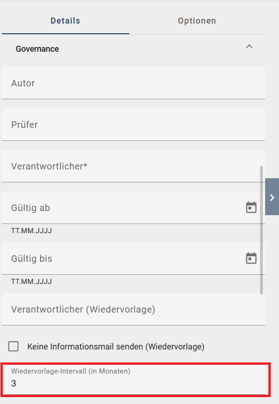
Task: Select the value 3 in Wiedervorlage-Intervall
Action: click(14, 383)
